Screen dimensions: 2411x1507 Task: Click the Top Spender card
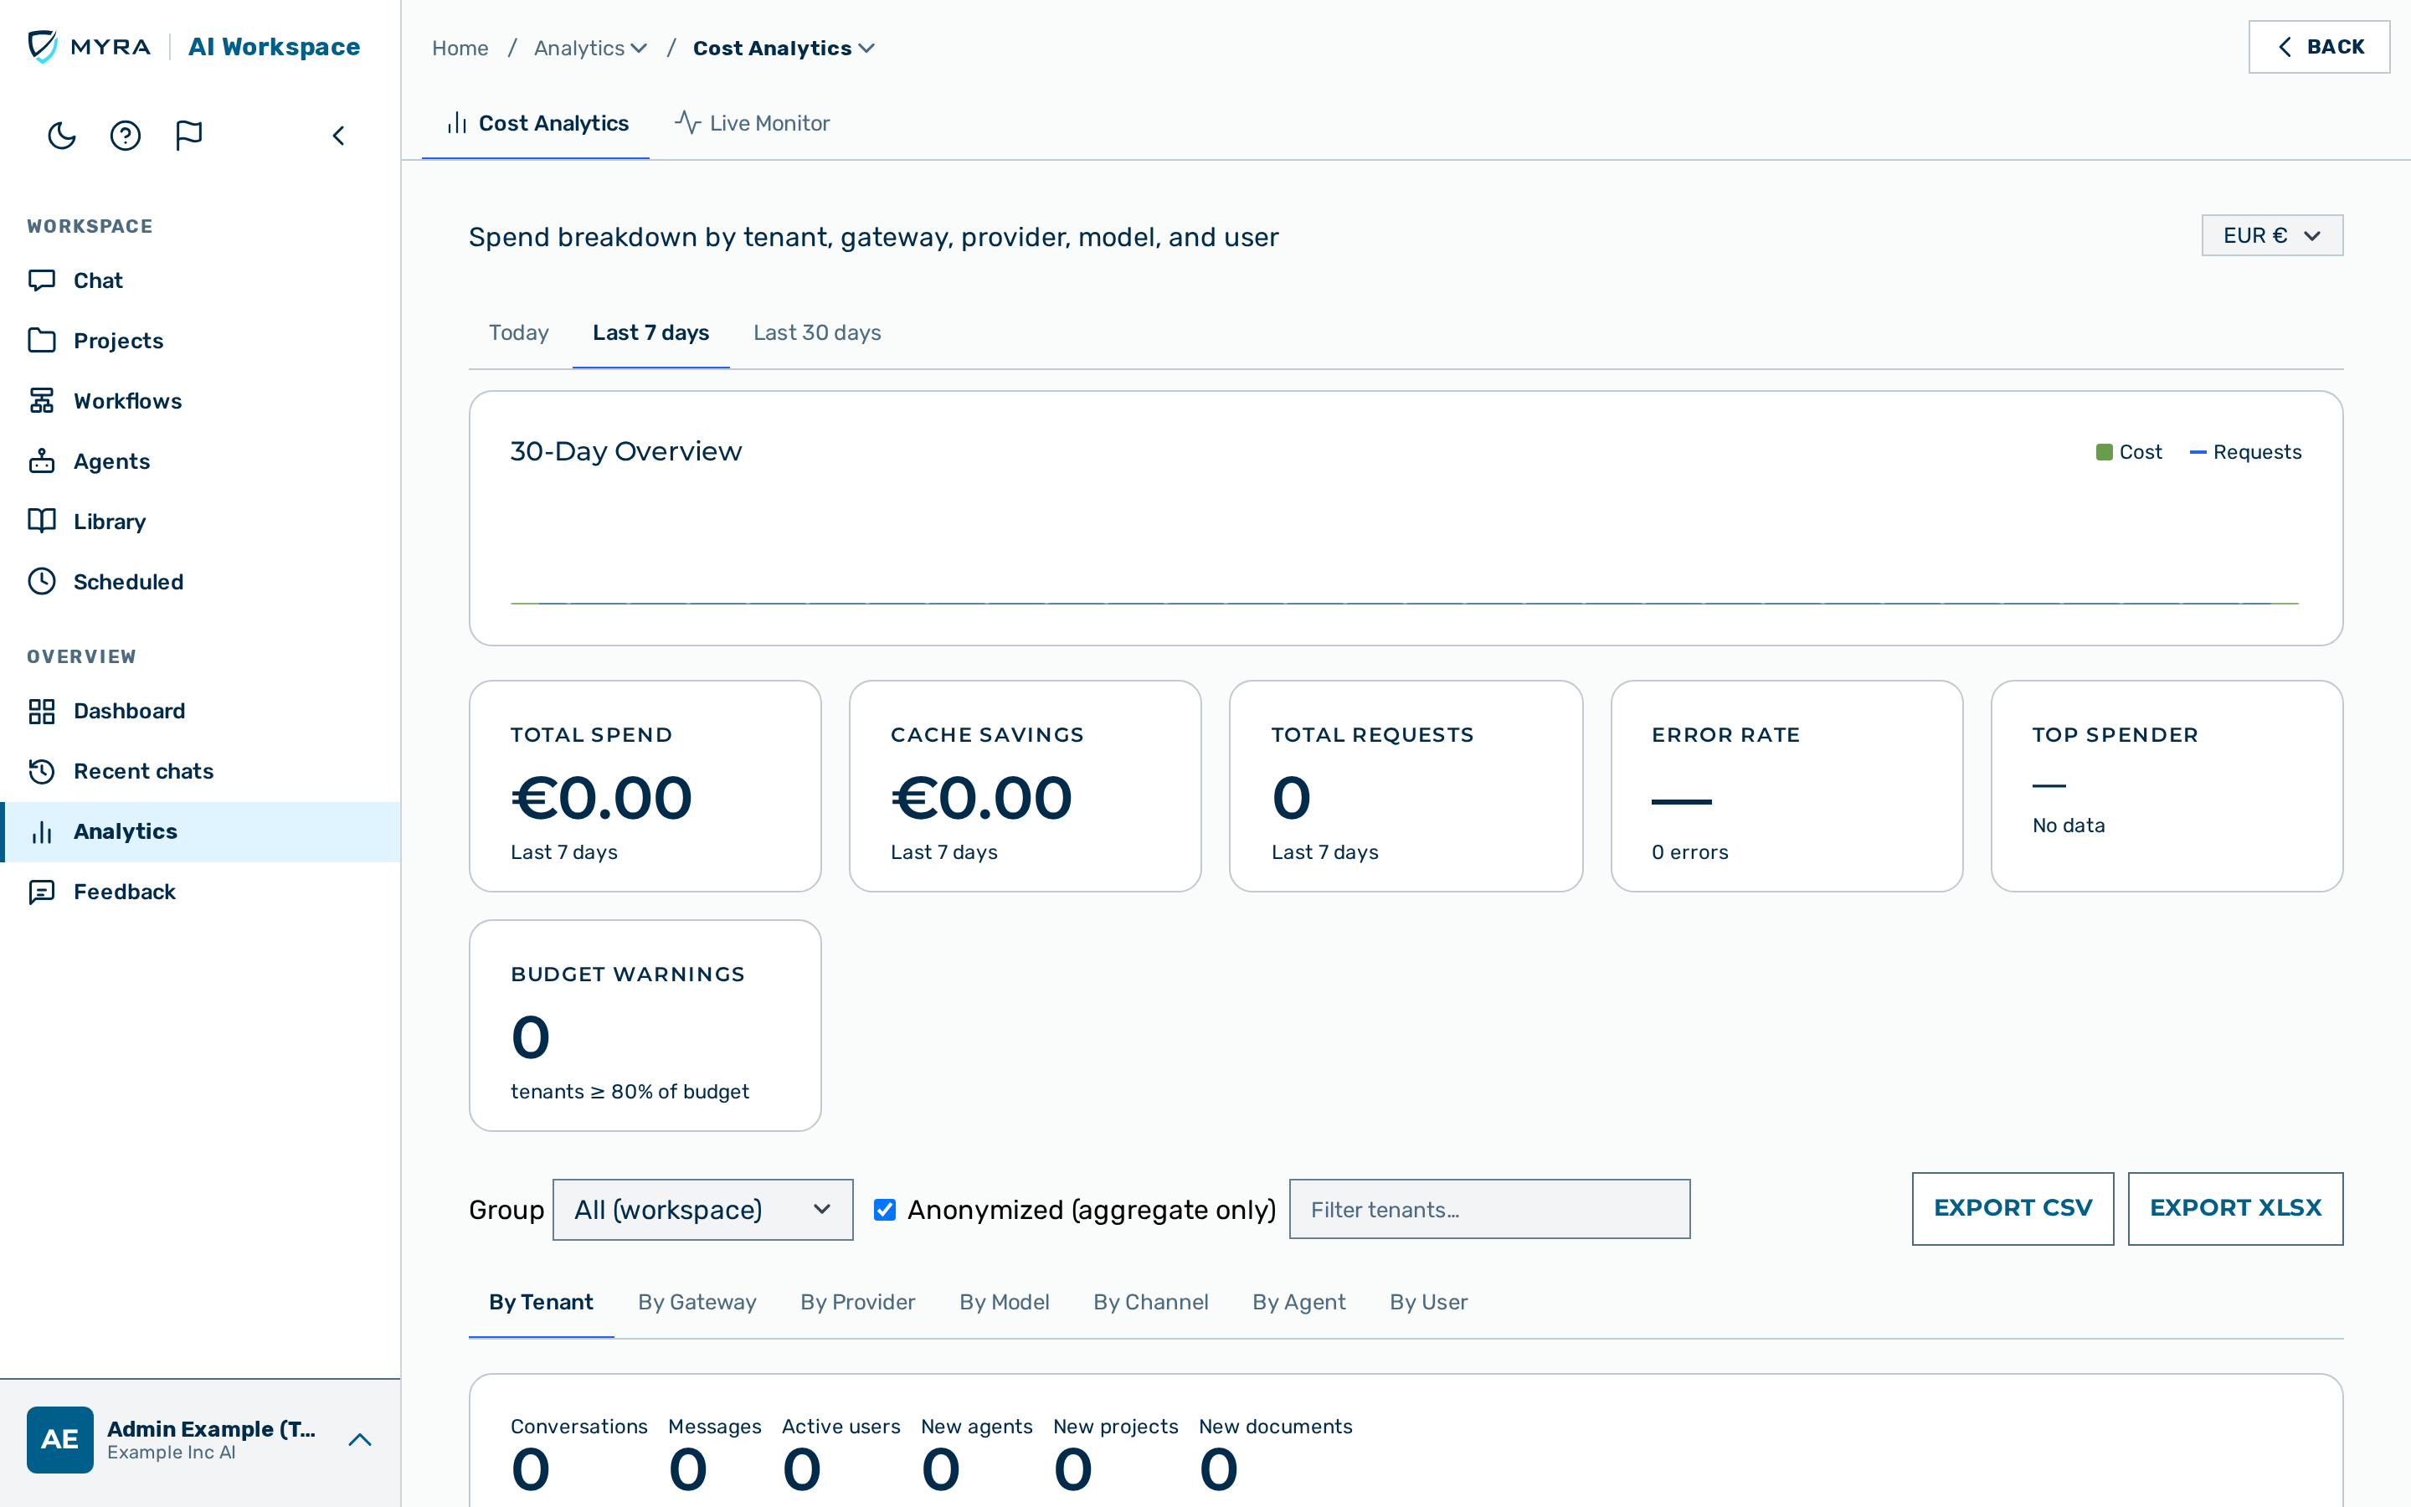pyautogui.click(x=2167, y=785)
